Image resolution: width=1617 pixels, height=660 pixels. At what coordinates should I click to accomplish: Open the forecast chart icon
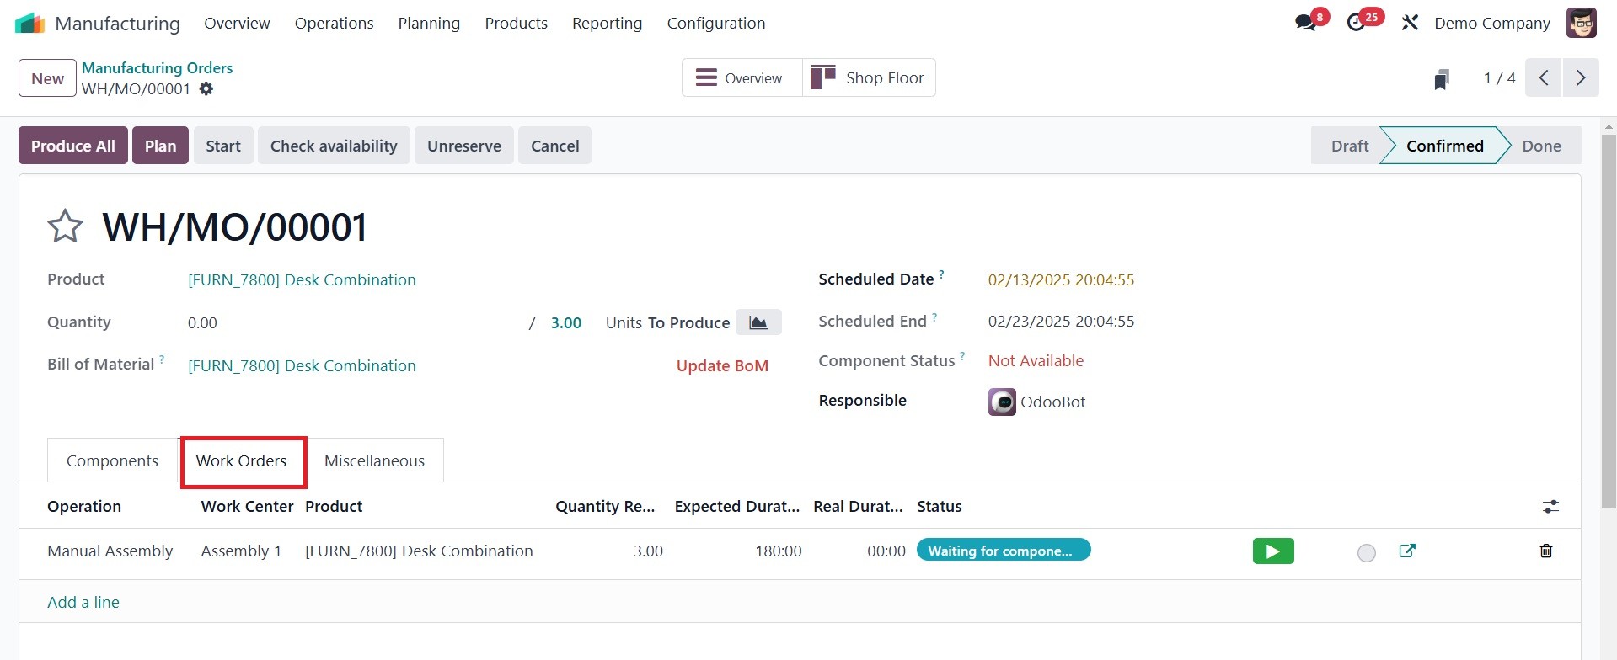point(758,322)
